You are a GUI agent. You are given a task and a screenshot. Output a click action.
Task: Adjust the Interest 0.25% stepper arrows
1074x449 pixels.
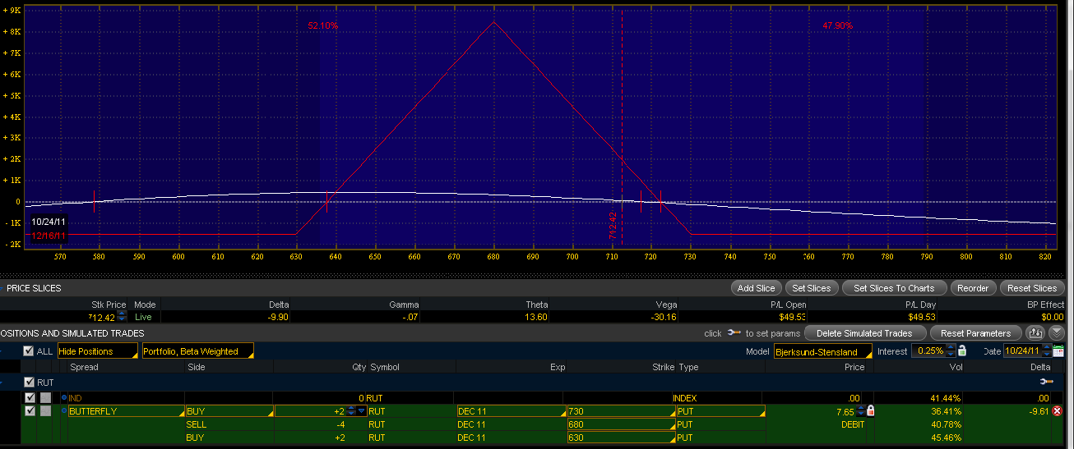tap(951, 351)
